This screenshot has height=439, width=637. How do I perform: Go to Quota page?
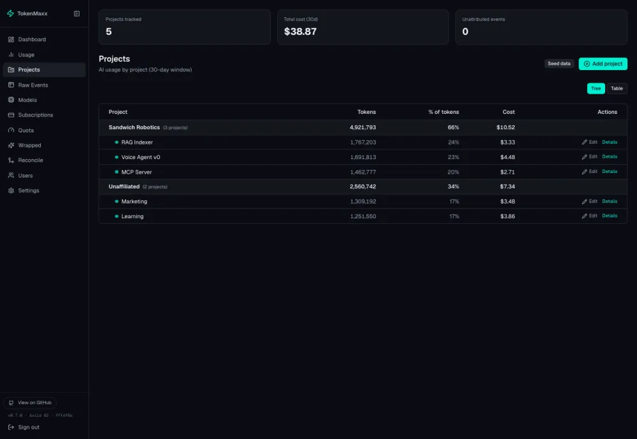(x=45, y=130)
